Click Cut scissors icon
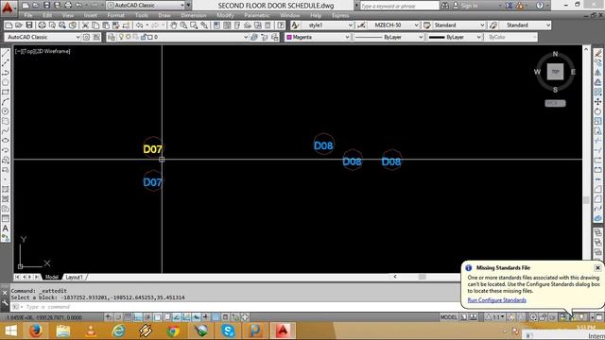This screenshot has height=340, width=605. 85,25
